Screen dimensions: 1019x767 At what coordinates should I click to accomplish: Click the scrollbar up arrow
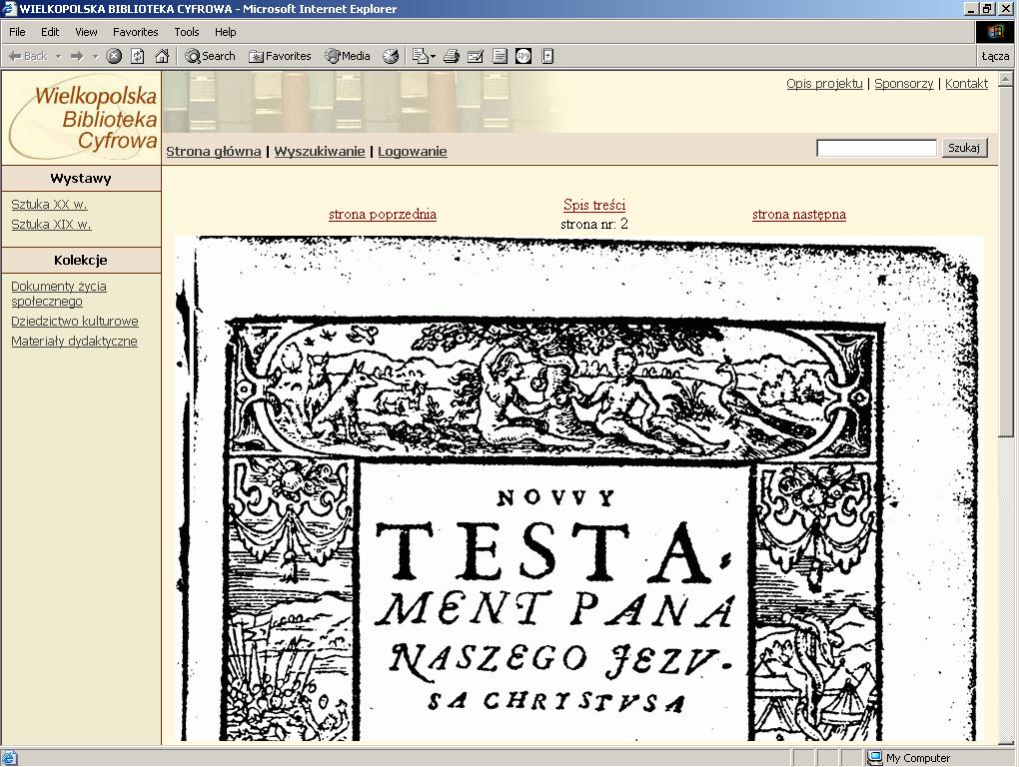point(1005,80)
